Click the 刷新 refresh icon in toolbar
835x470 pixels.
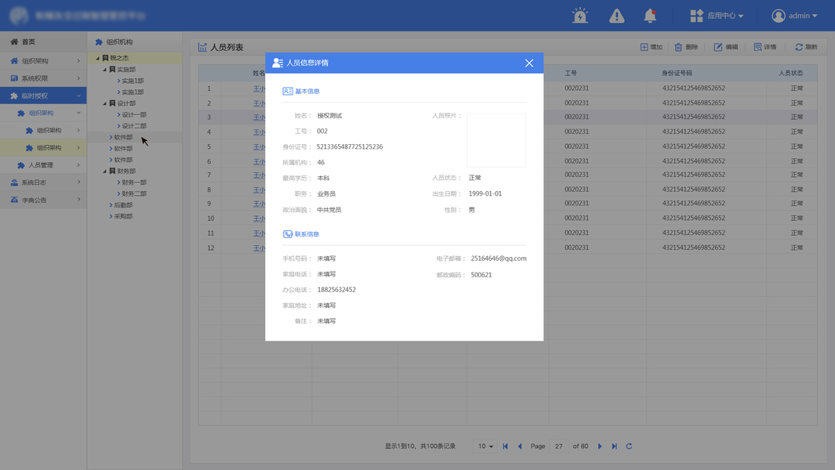tap(799, 47)
